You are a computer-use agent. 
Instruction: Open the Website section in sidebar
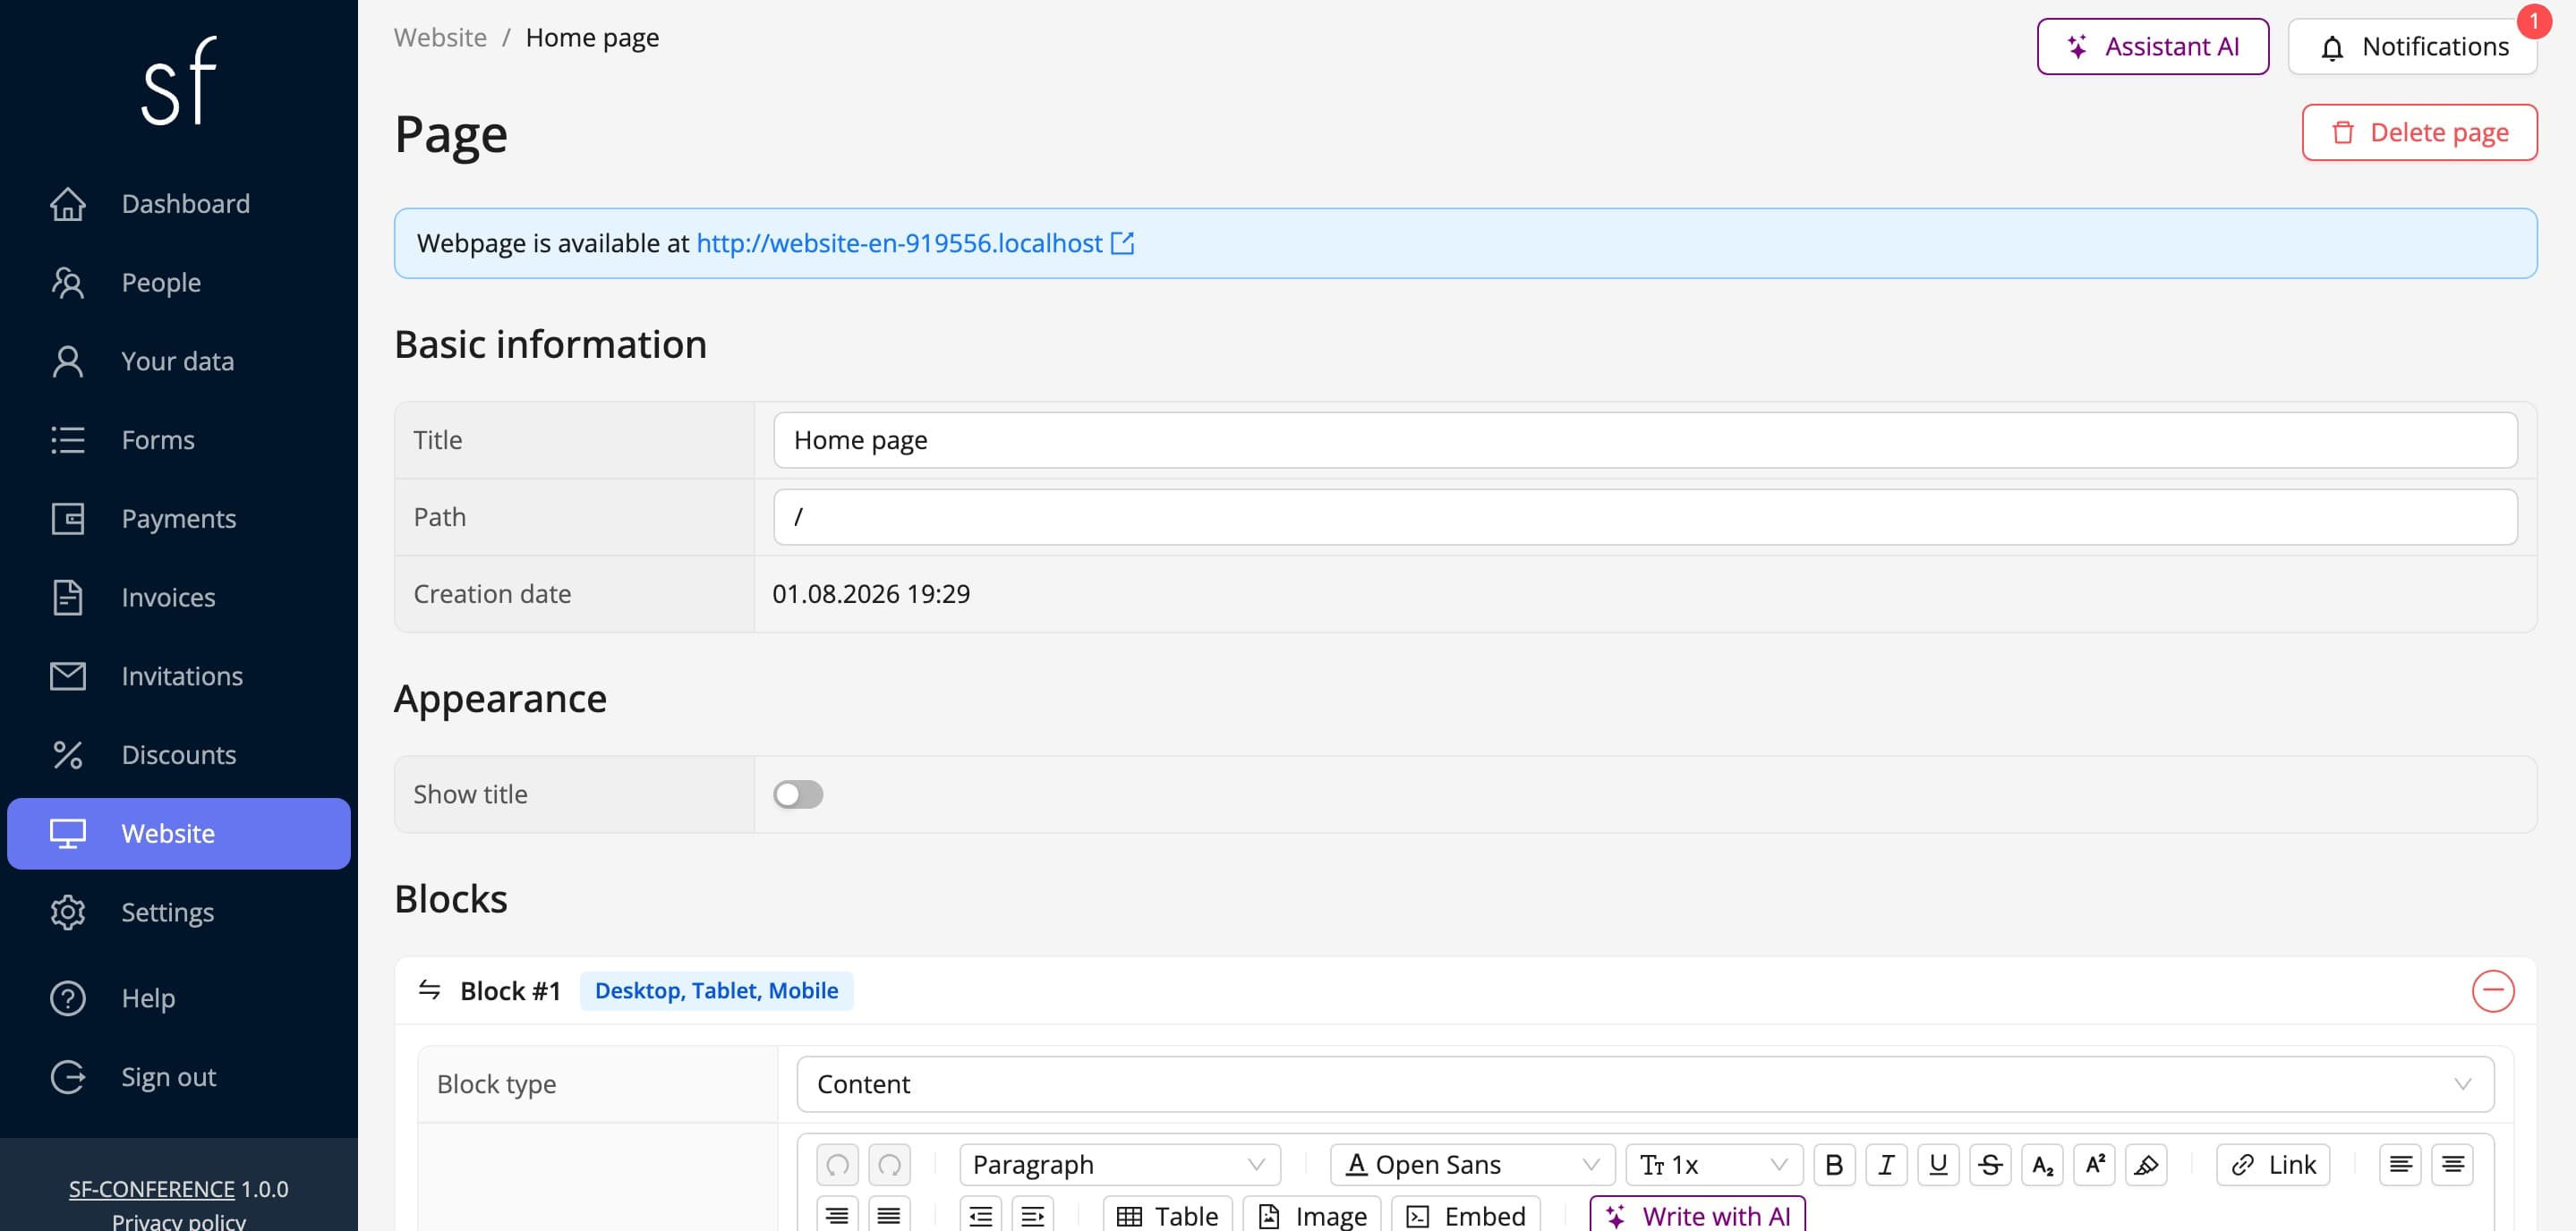click(x=179, y=833)
